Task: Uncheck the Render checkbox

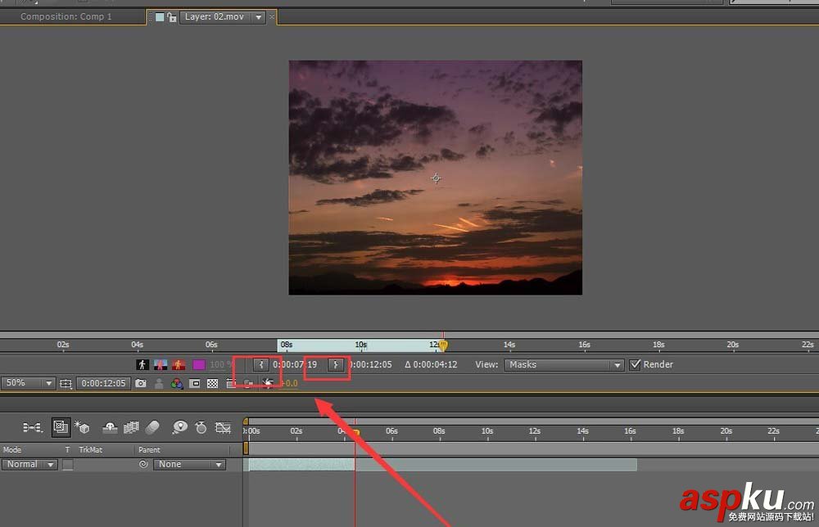Action: click(x=636, y=365)
